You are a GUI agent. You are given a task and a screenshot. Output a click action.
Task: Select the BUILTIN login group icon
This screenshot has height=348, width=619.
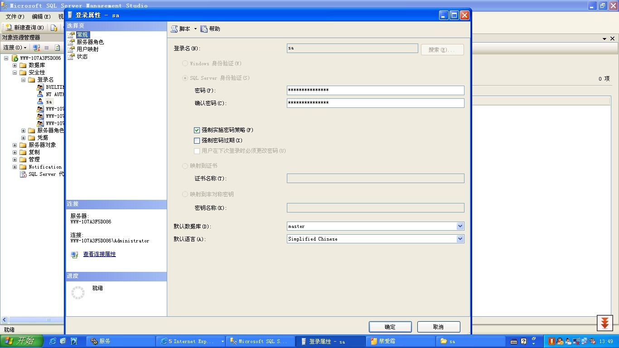(x=40, y=87)
